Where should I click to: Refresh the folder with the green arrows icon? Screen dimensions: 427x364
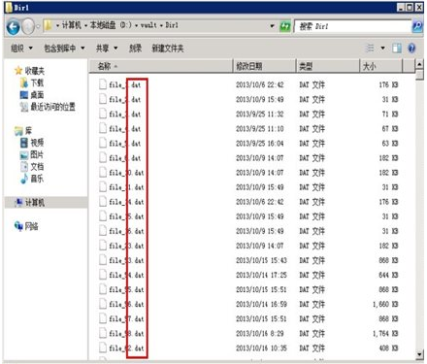285,26
